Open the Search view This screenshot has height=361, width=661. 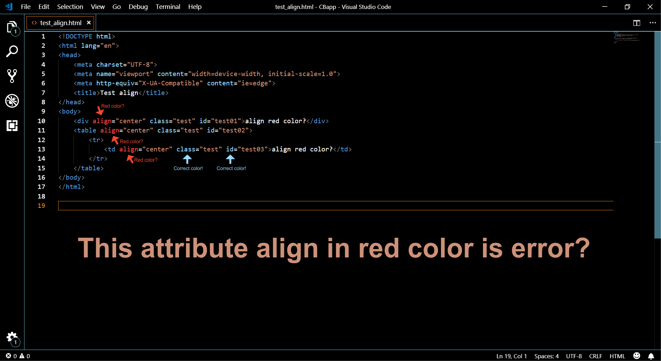[x=12, y=51]
